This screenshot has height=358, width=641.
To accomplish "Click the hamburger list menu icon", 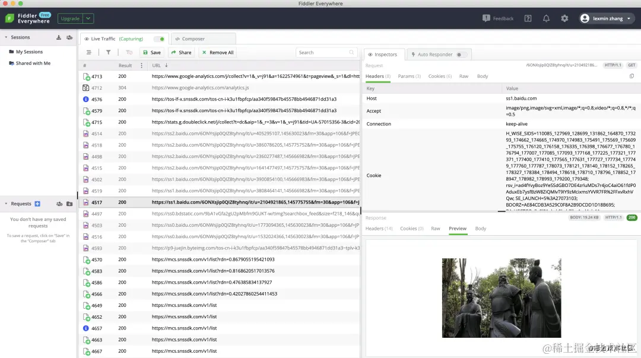I will 88,52.
